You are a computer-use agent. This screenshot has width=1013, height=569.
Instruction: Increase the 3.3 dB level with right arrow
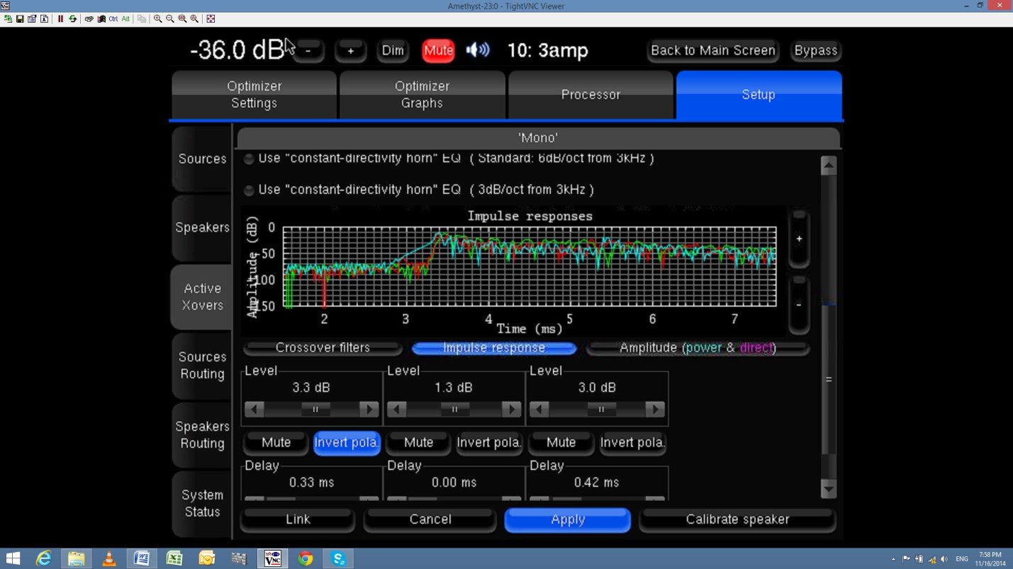coord(369,409)
